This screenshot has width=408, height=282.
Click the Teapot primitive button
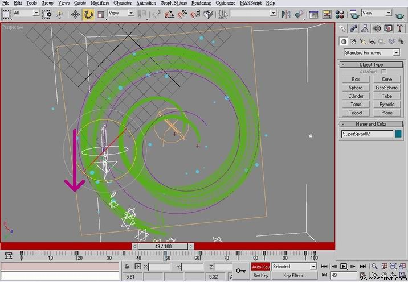click(356, 113)
